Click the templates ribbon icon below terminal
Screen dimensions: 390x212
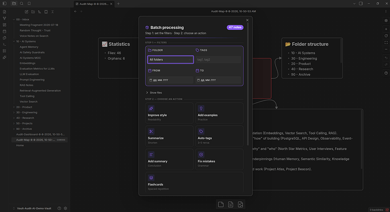(5, 51)
